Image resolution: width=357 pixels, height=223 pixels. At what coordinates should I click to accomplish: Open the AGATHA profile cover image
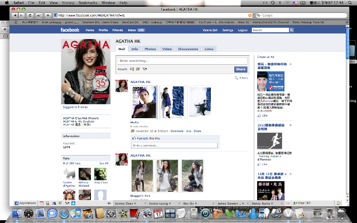[85, 71]
